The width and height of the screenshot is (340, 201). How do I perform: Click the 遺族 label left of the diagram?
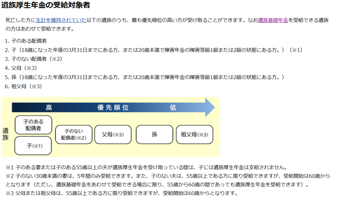pyautogui.click(x=6, y=134)
